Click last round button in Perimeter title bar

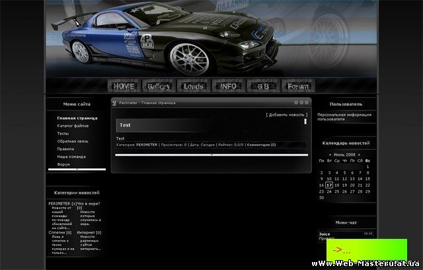pos(307,103)
